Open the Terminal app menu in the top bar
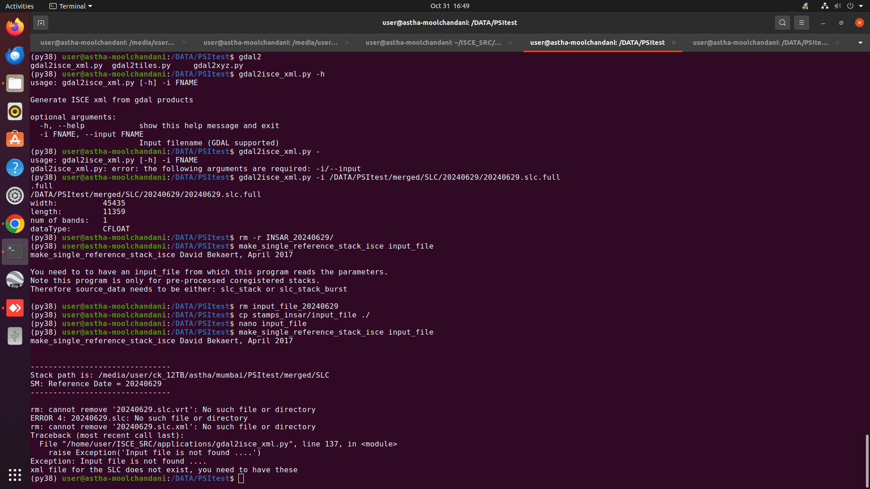Image resolution: width=870 pixels, height=489 pixels. (x=71, y=6)
